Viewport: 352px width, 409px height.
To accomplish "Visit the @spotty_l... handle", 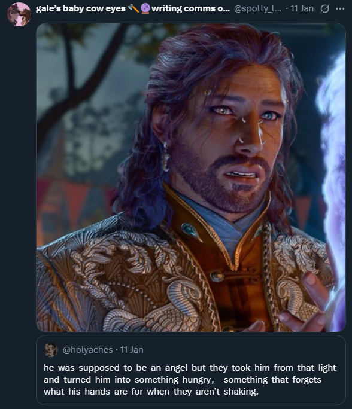I will pos(258,8).
